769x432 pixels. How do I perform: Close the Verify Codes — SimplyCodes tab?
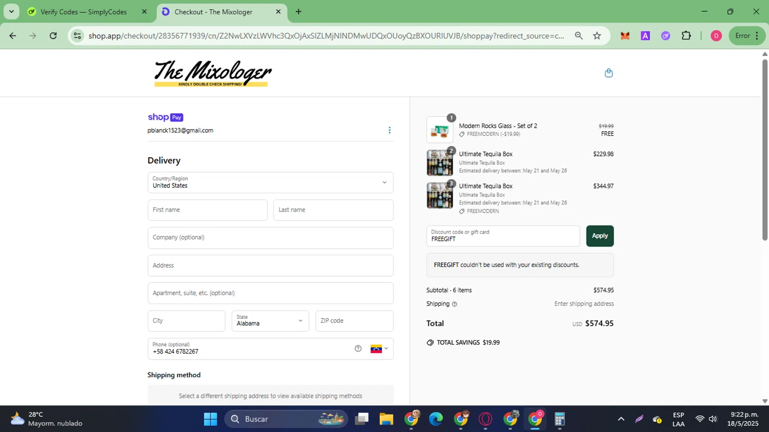tap(144, 12)
